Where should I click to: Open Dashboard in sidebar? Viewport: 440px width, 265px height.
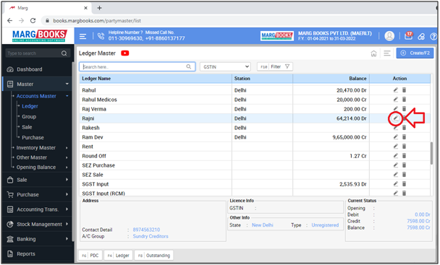pyautogui.click(x=29, y=69)
